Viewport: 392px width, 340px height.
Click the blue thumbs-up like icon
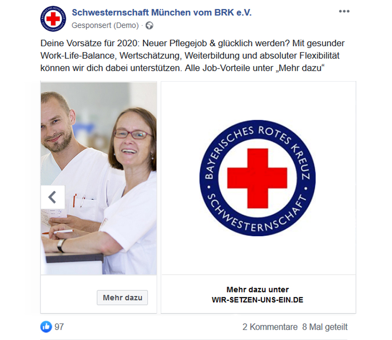pyautogui.click(x=46, y=327)
